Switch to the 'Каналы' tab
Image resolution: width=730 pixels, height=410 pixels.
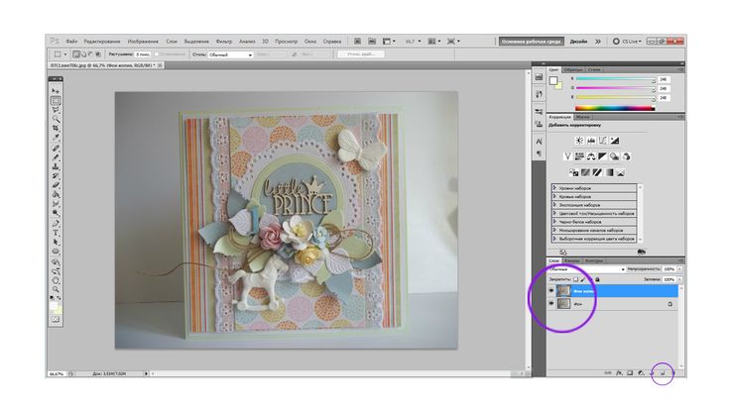pyautogui.click(x=572, y=260)
